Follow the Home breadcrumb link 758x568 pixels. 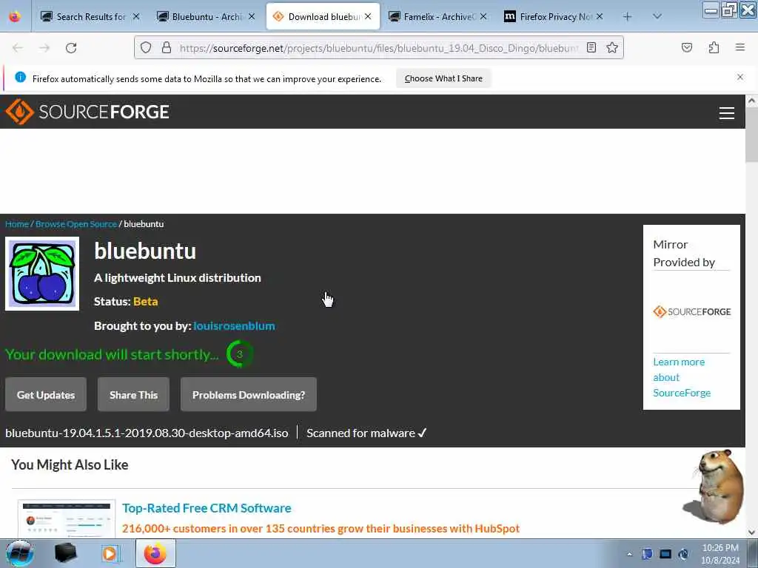tap(17, 224)
